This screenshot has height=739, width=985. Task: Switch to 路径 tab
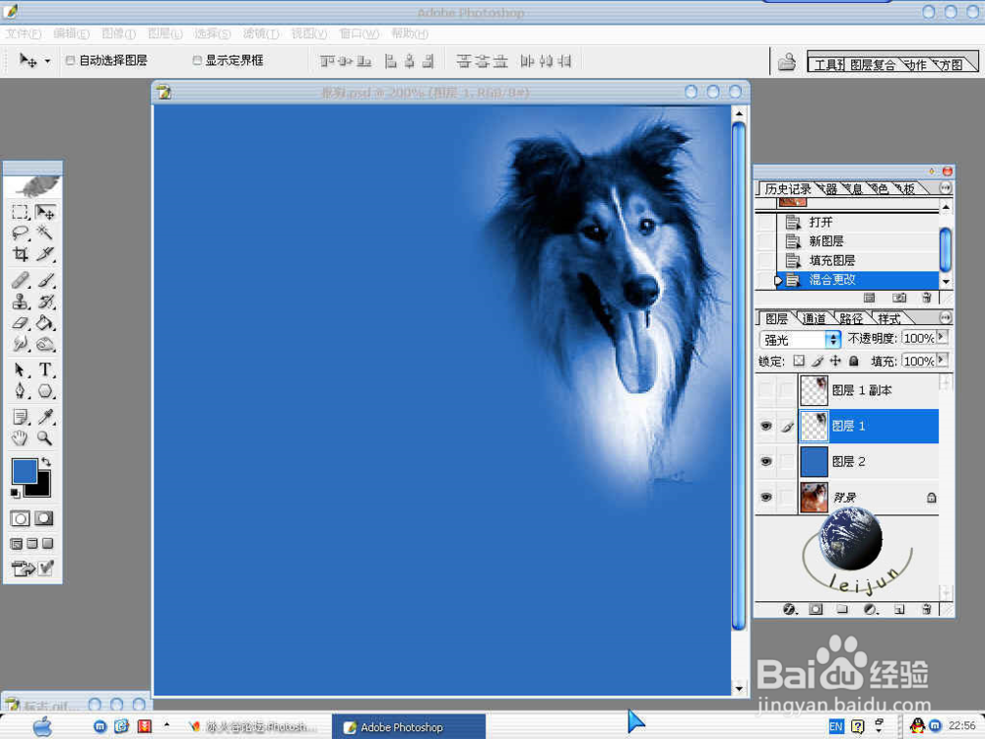(851, 319)
